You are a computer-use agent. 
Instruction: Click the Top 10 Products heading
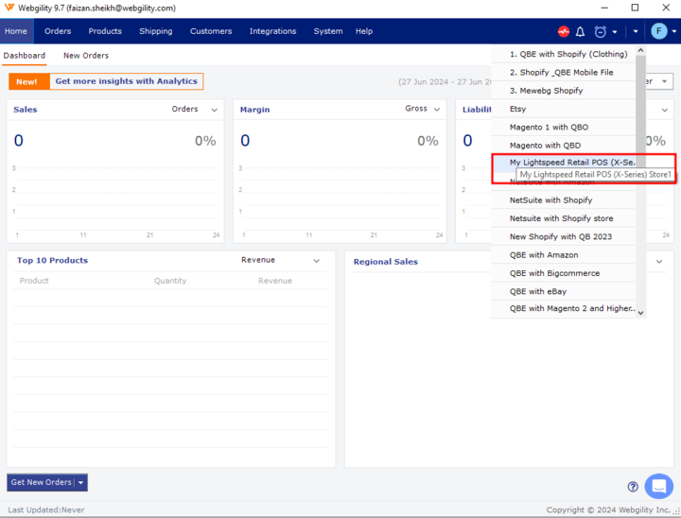coord(53,261)
